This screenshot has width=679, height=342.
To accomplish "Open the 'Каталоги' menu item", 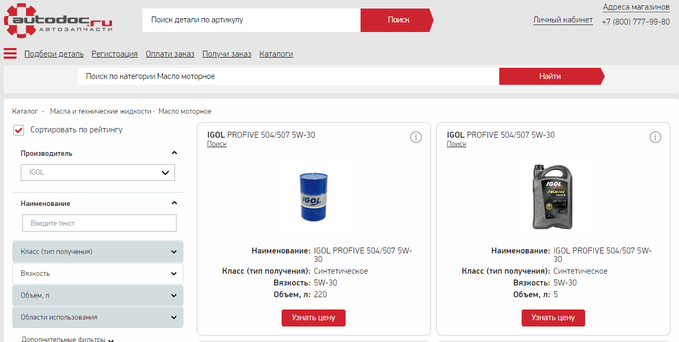I will (276, 54).
